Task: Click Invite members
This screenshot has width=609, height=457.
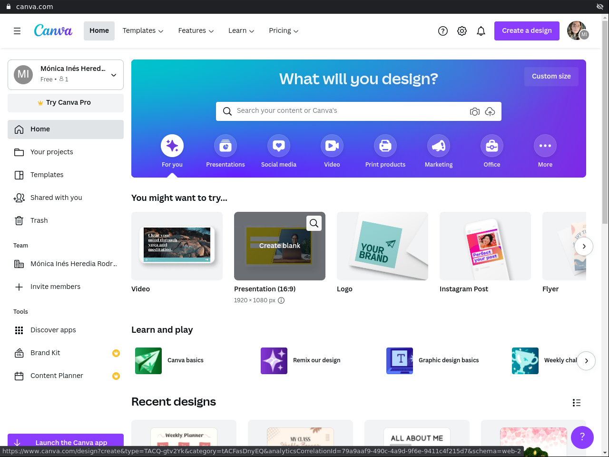Action: click(66, 287)
